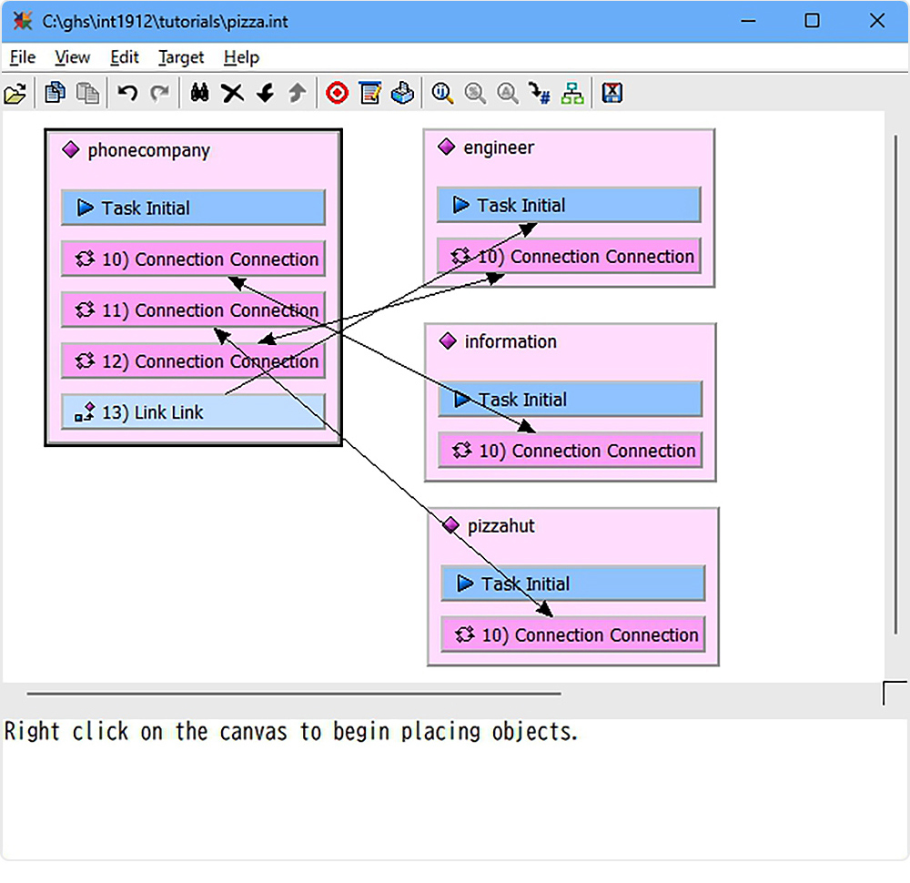This screenshot has height=883, width=910.
Task: Open the Help menu
Action: point(241,57)
